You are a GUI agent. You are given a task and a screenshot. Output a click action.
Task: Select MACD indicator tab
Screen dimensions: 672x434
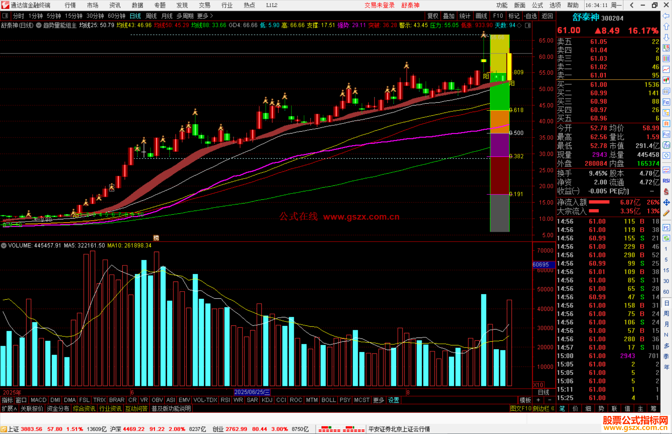coord(39,400)
